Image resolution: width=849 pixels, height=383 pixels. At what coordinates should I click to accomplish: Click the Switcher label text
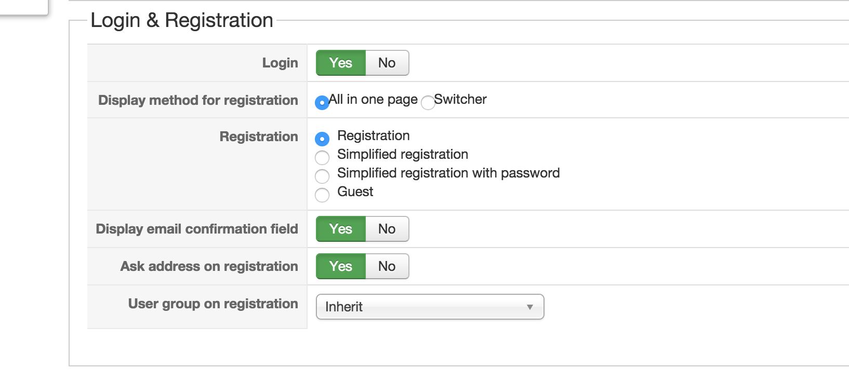pos(460,99)
